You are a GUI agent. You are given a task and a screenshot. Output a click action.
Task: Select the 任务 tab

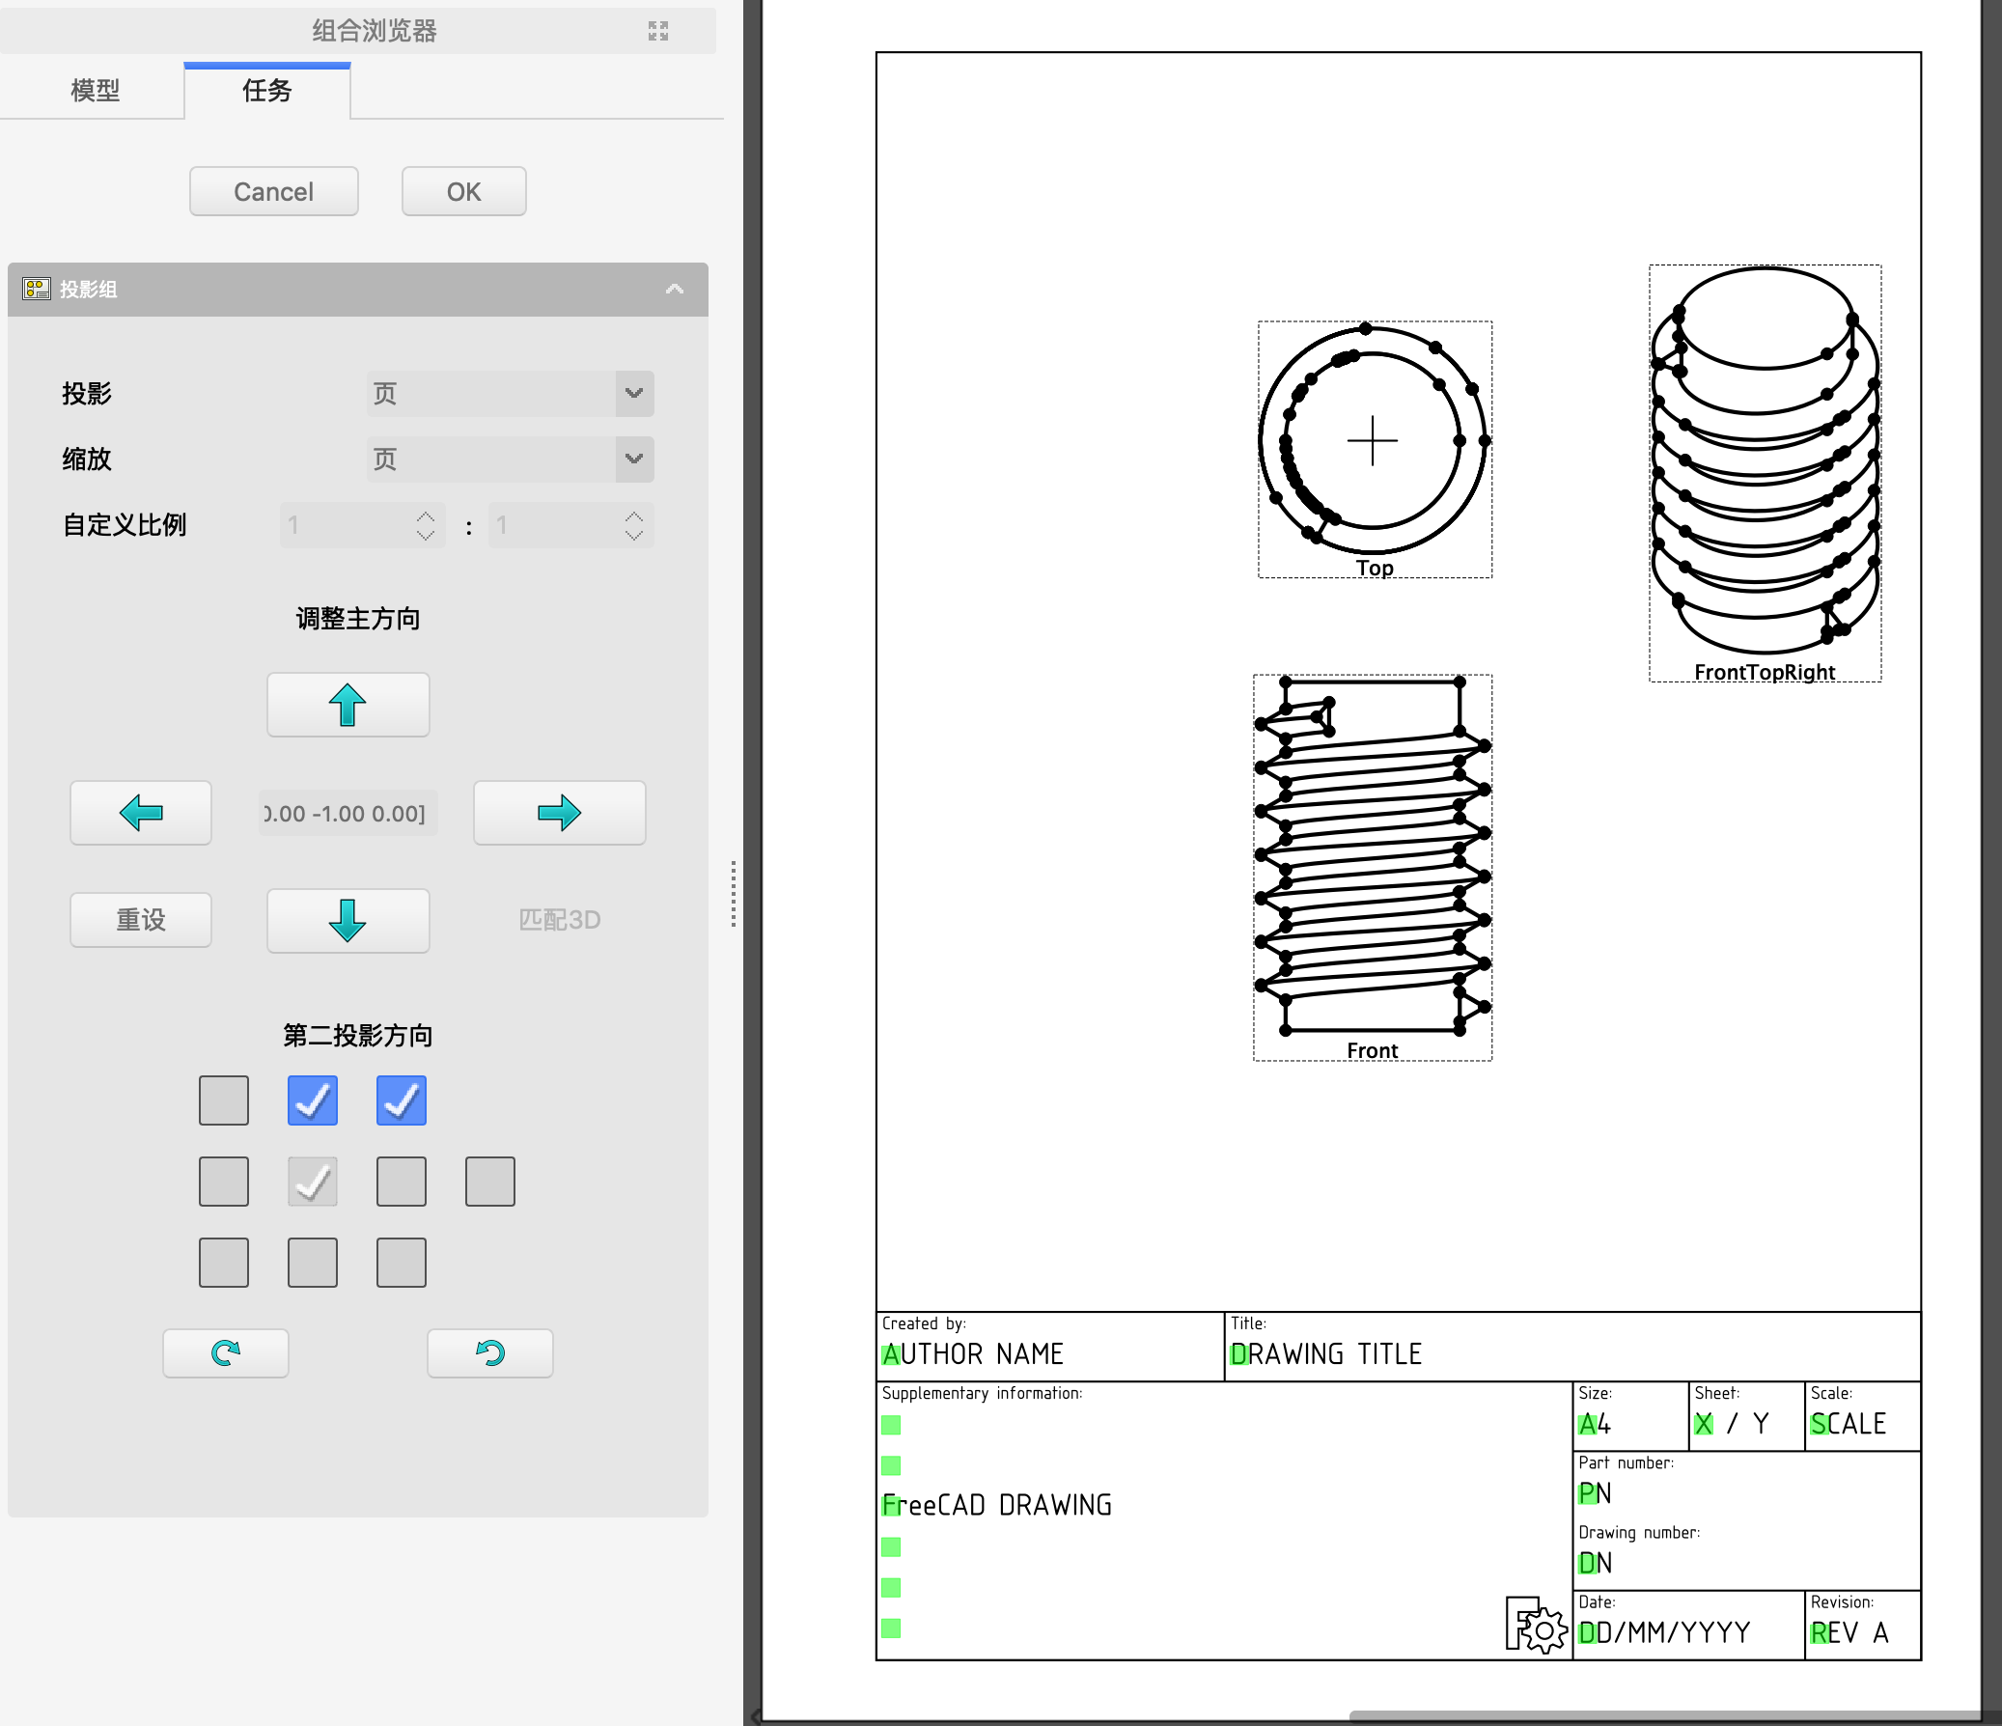click(266, 91)
